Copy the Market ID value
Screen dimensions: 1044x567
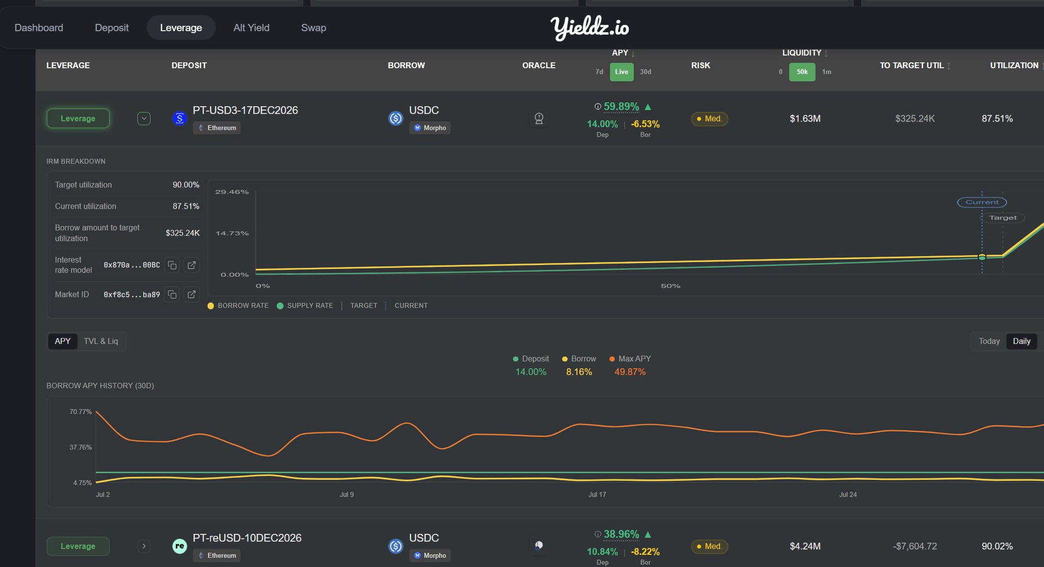172,295
